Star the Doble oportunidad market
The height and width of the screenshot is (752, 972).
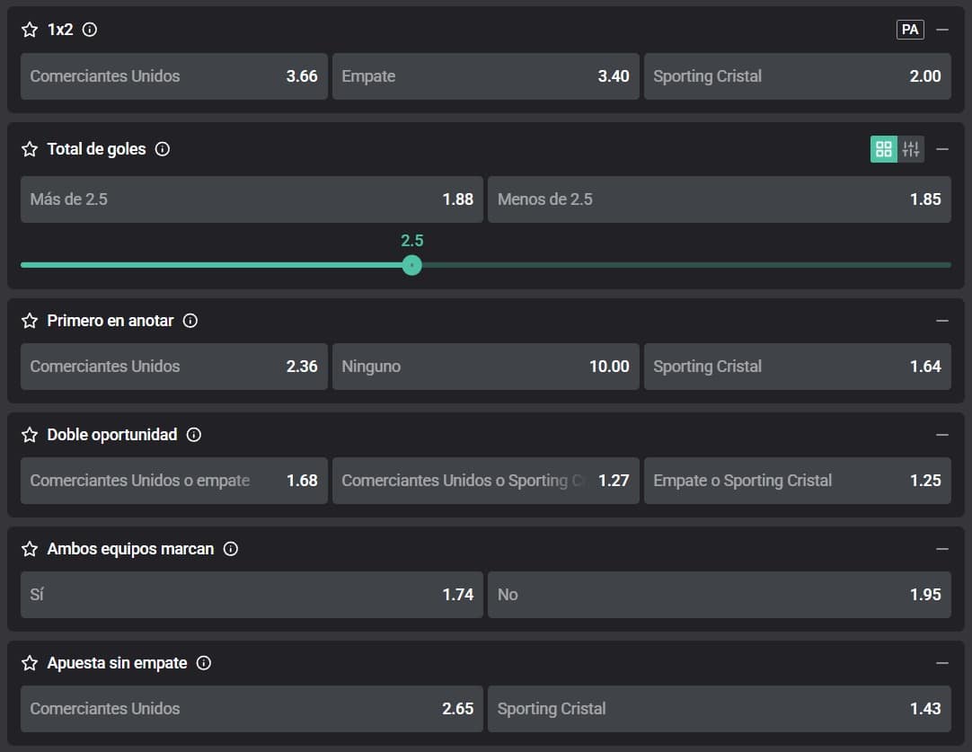coord(30,435)
